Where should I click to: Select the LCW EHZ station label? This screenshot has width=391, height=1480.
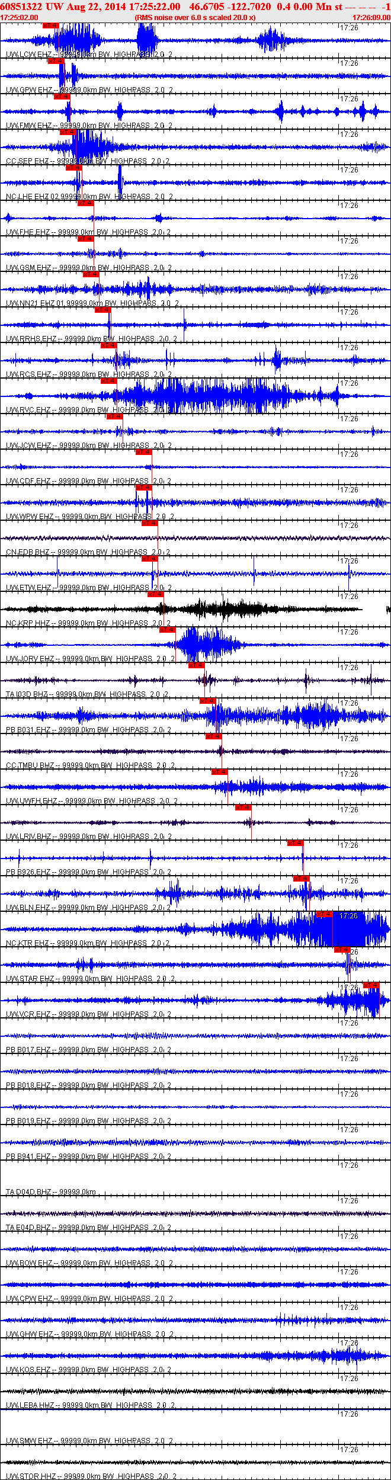click(x=89, y=55)
